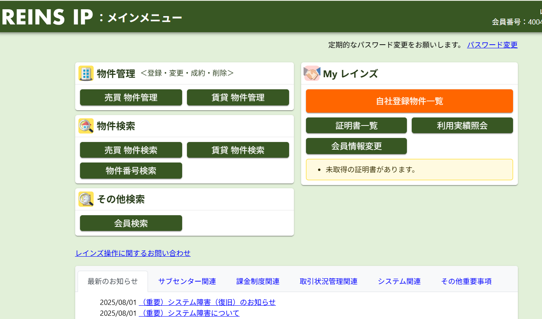Open レインズ操作に関するお問い合わせ link
This screenshot has width=542, height=319.
pyautogui.click(x=133, y=253)
